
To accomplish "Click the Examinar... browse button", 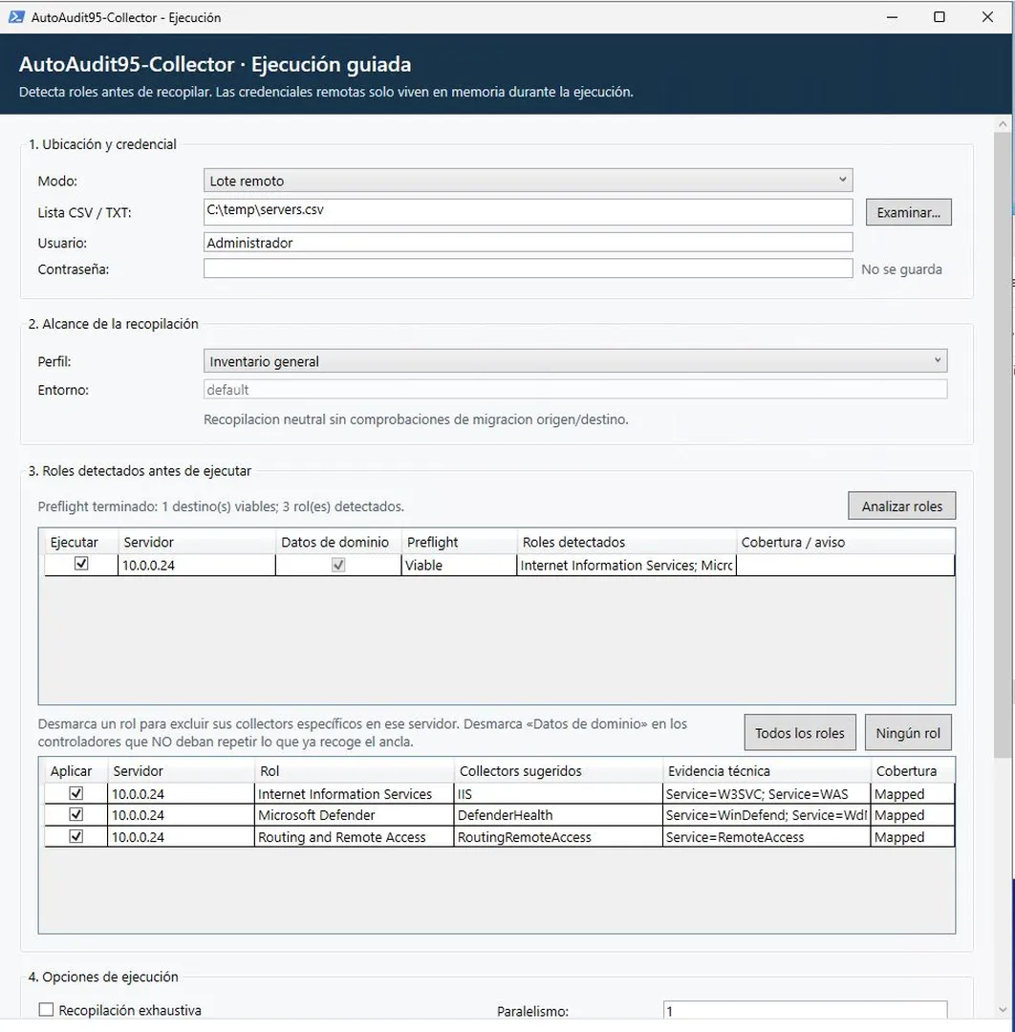I will [x=908, y=212].
